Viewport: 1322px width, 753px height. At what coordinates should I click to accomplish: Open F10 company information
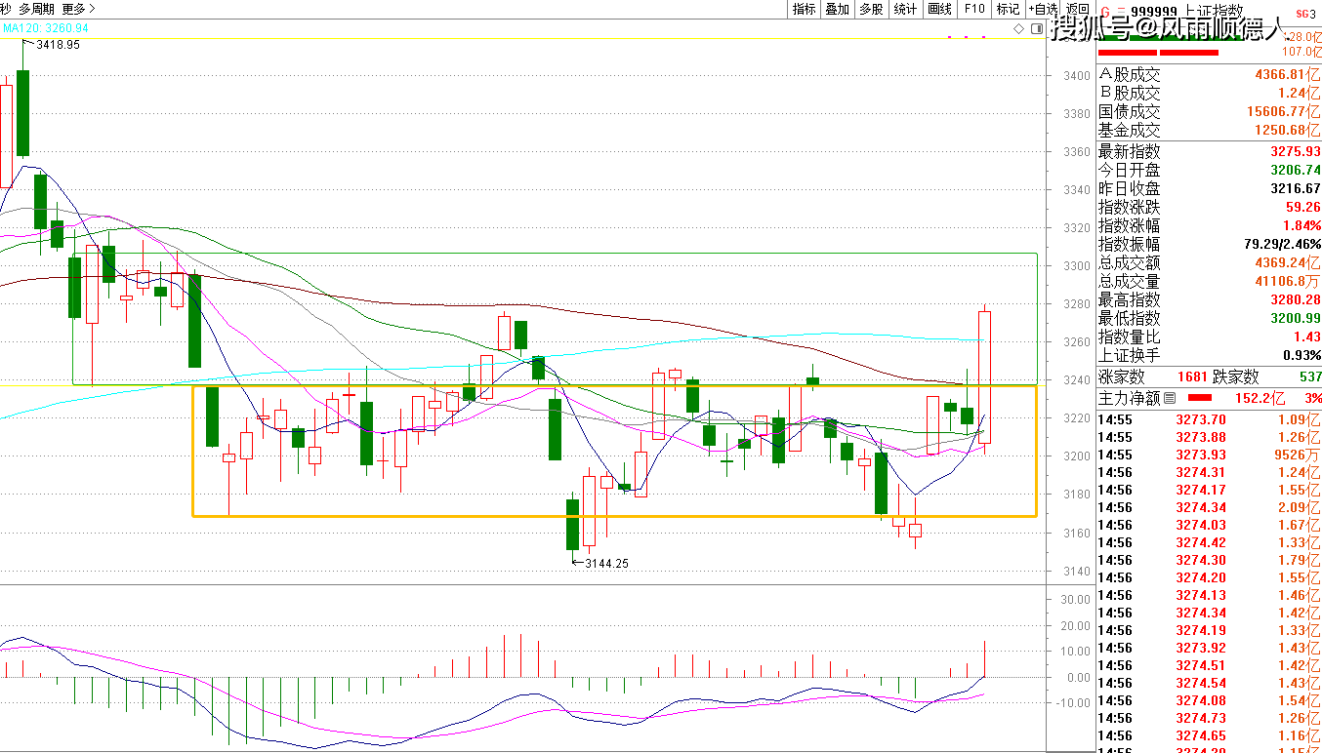coord(973,9)
